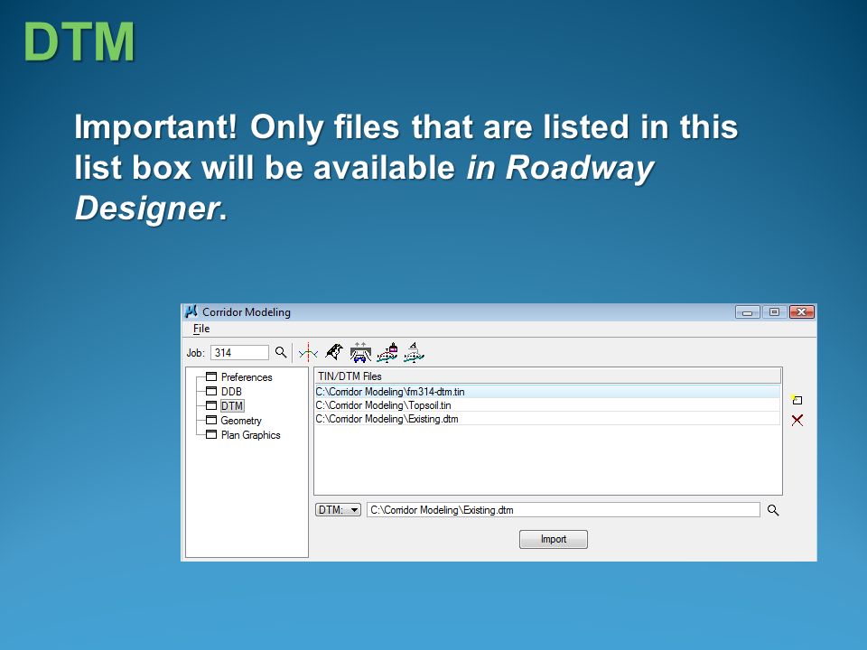Image resolution: width=867 pixels, height=650 pixels.
Task: Maximize the Corridor Modeling window
Action: [x=774, y=312]
